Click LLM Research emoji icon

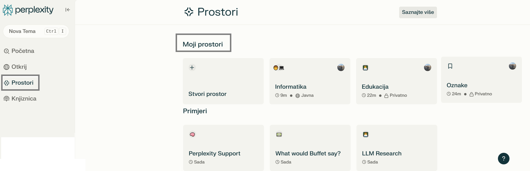pos(366,134)
